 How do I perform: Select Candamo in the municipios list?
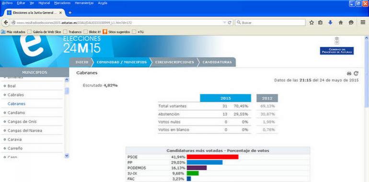(16, 113)
